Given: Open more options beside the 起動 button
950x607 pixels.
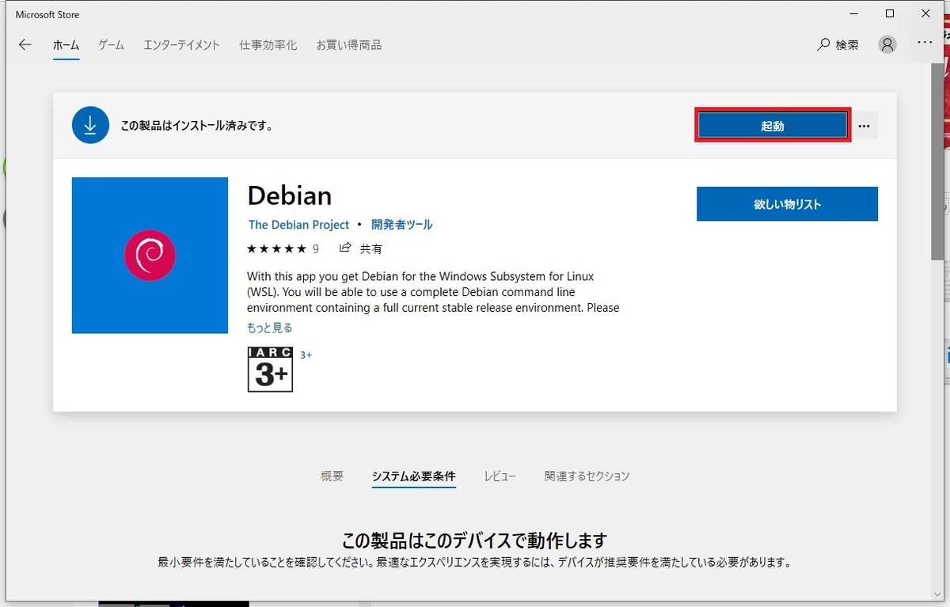Looking at the screenshot, I should click(x=864, y=125).
